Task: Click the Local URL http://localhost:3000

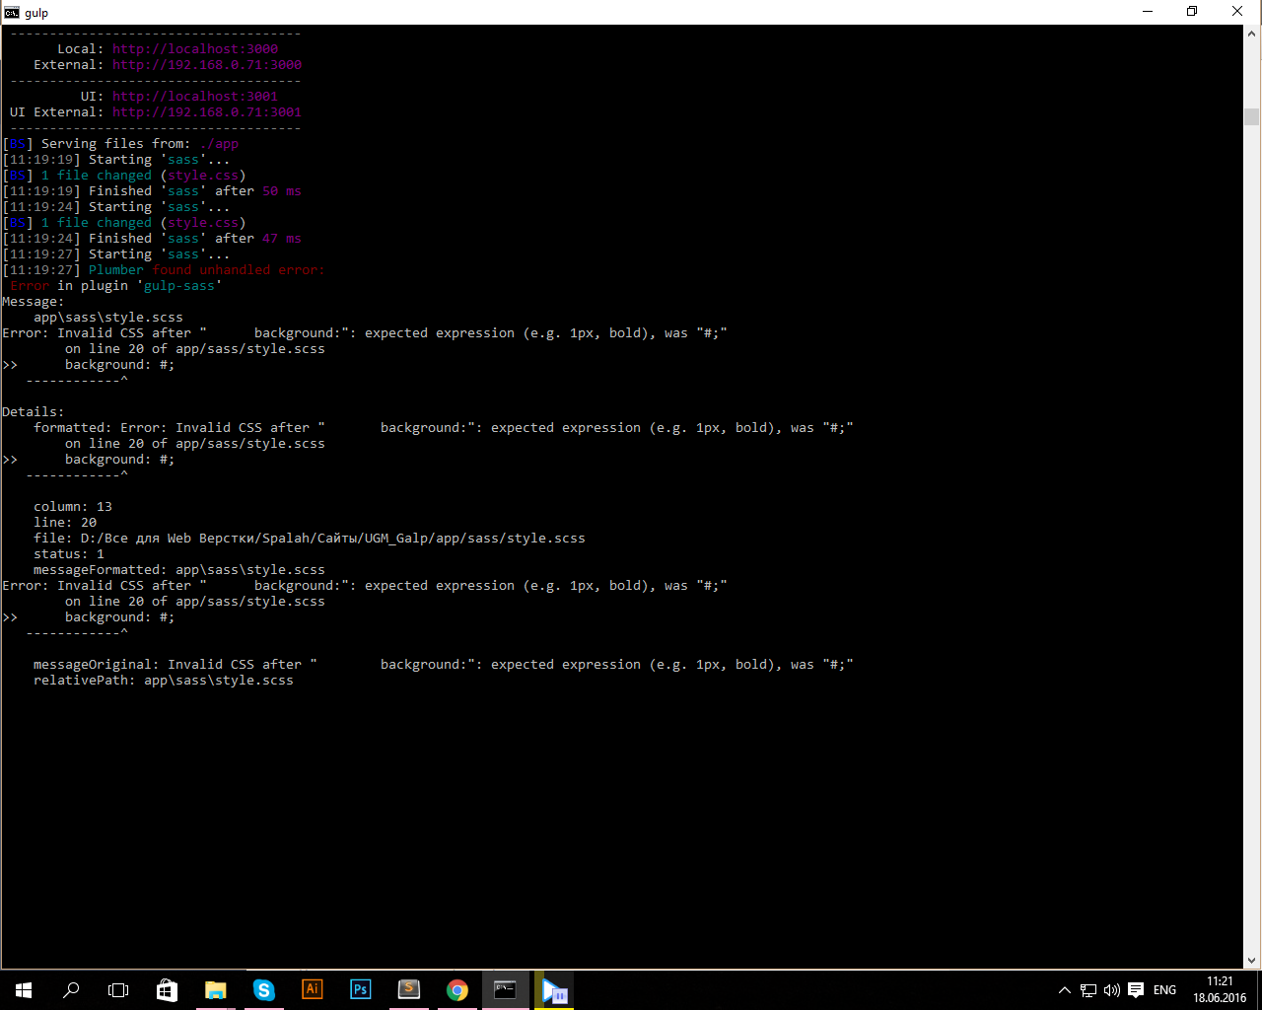Action: point(195,49)
